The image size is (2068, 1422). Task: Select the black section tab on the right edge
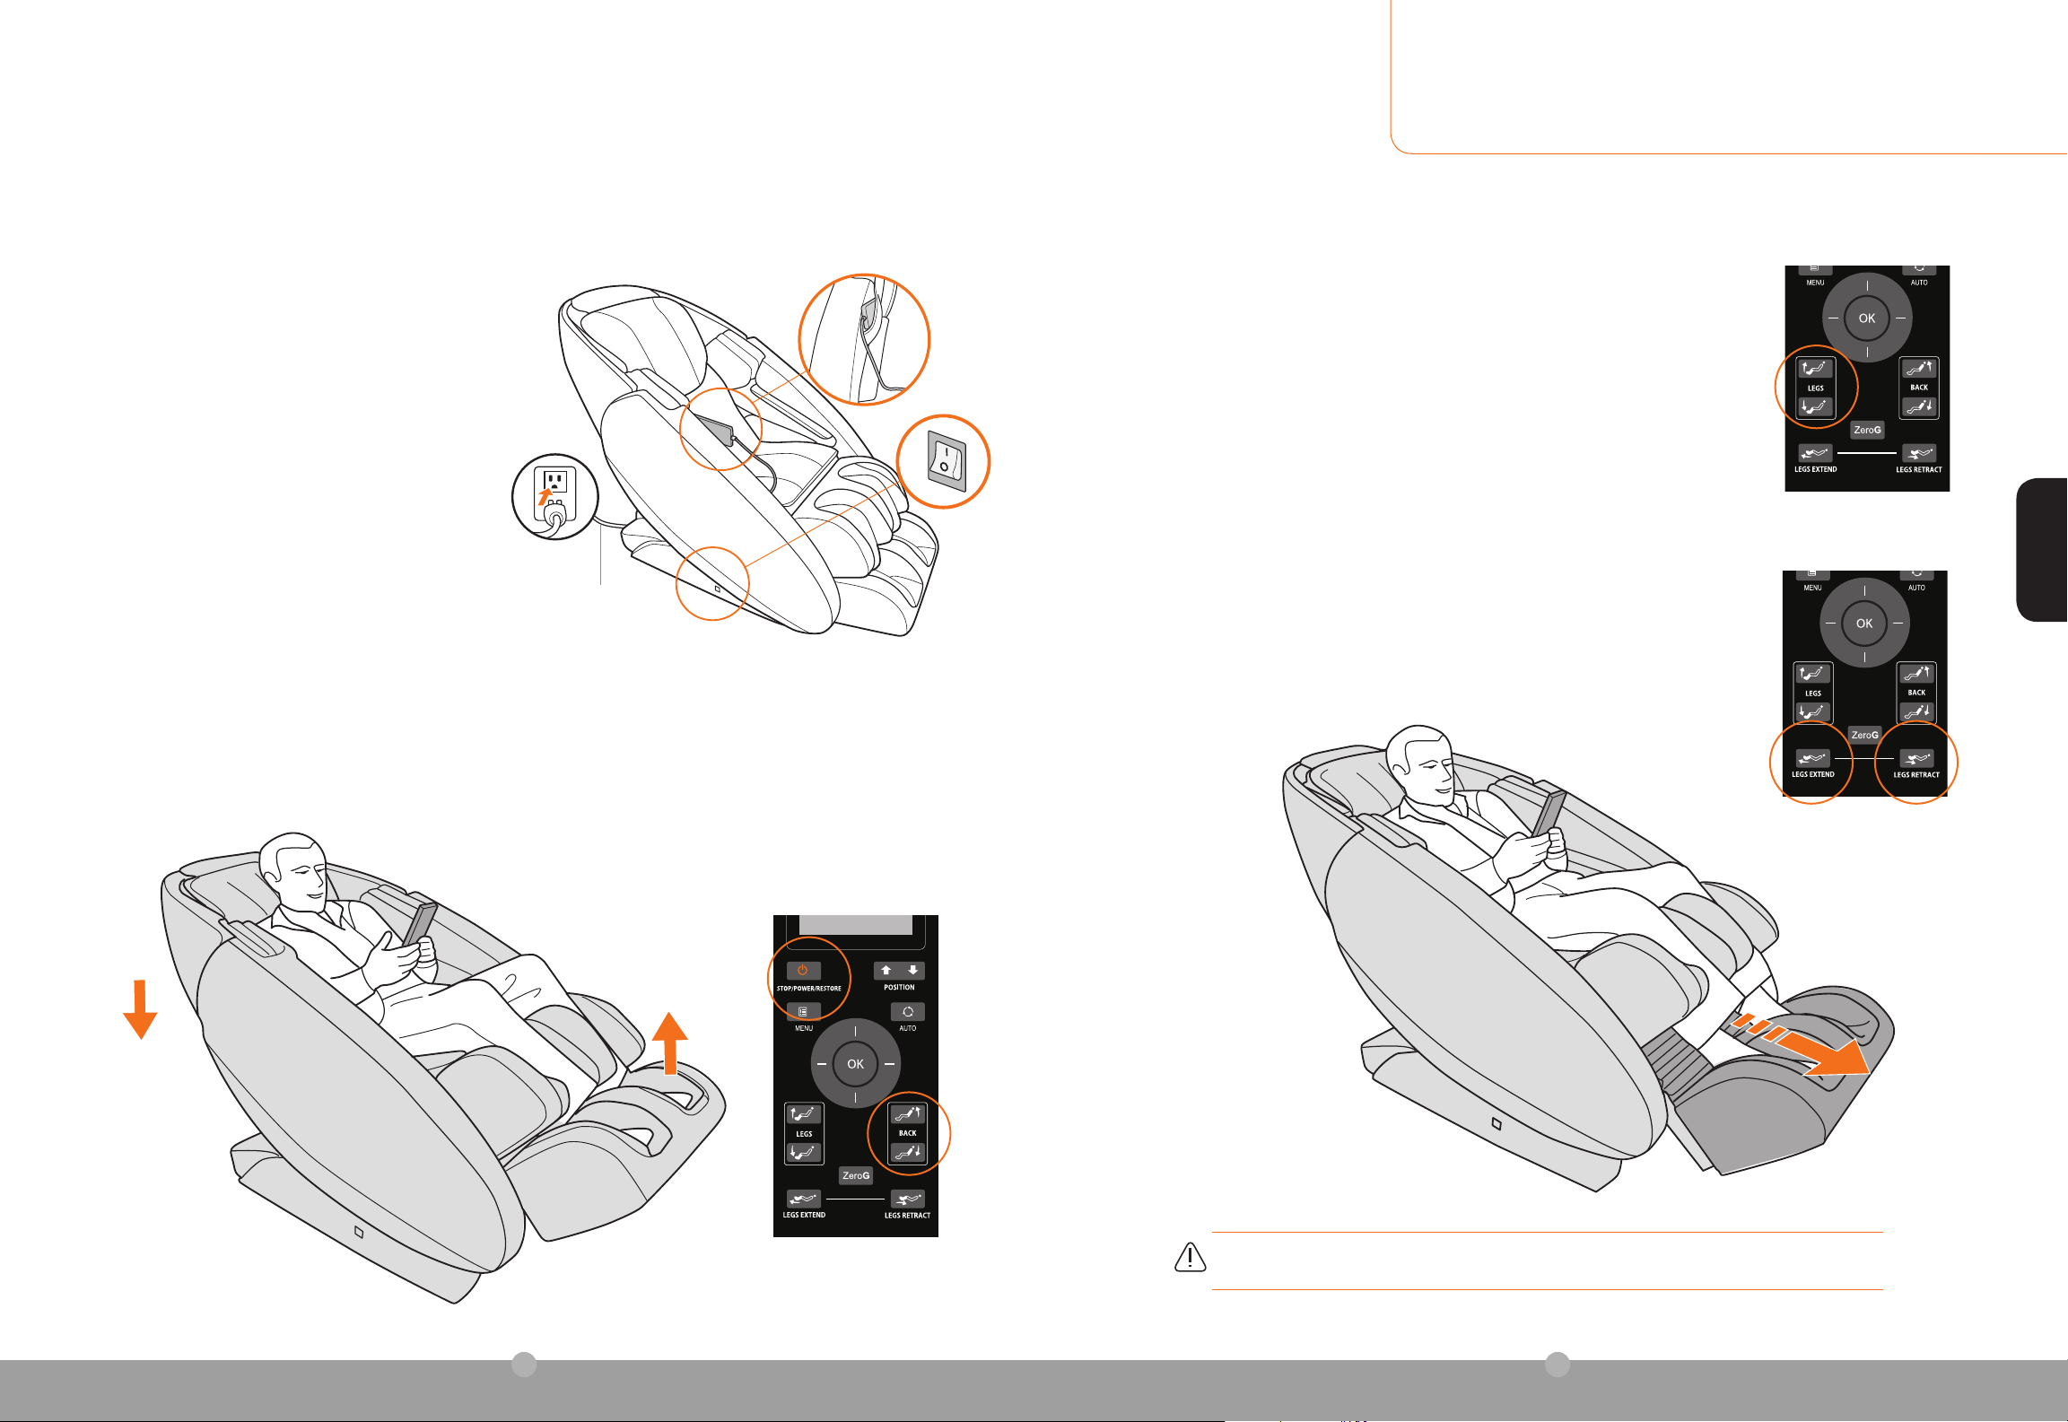coord(2042,550)
